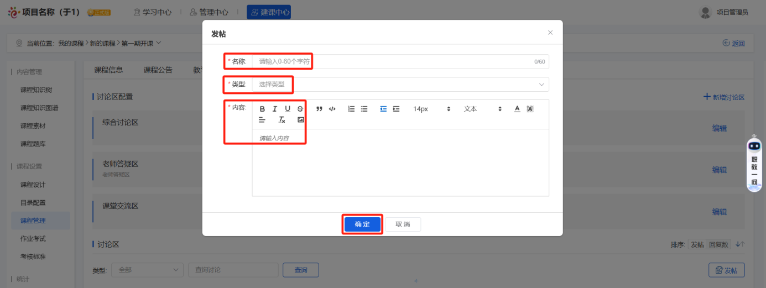The height and width of the screenshot is (288, 766).
Task: Insert a code block
Action: [332, 109]
